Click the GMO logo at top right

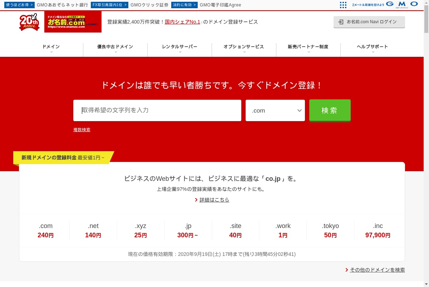click(402, 4)
